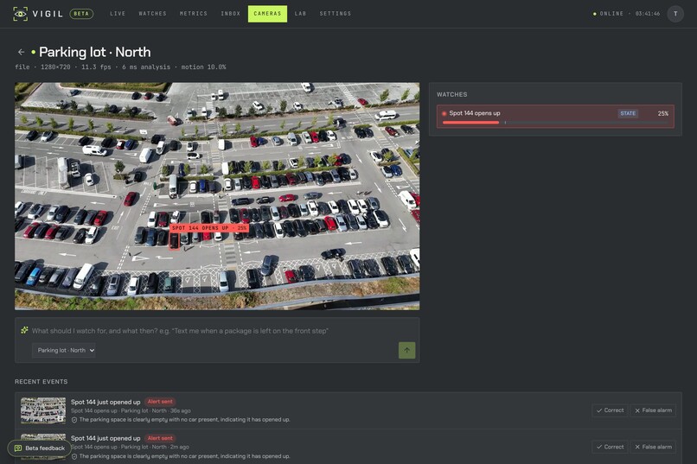The image size is (697, 464).
Task: Click the watch red progress bar
Action: pos(470,123)
